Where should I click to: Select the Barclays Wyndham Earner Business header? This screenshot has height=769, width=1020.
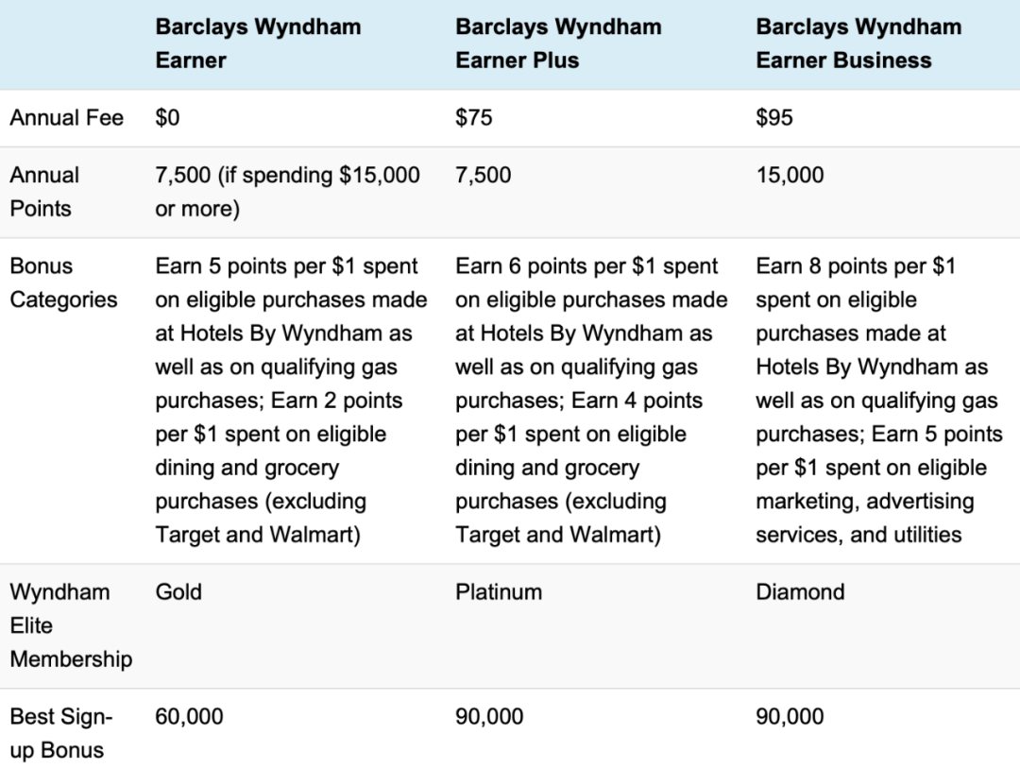click(x=858, y=43)
